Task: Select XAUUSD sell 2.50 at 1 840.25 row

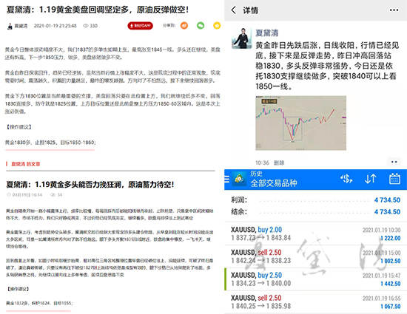Action: tap(316, 302)
